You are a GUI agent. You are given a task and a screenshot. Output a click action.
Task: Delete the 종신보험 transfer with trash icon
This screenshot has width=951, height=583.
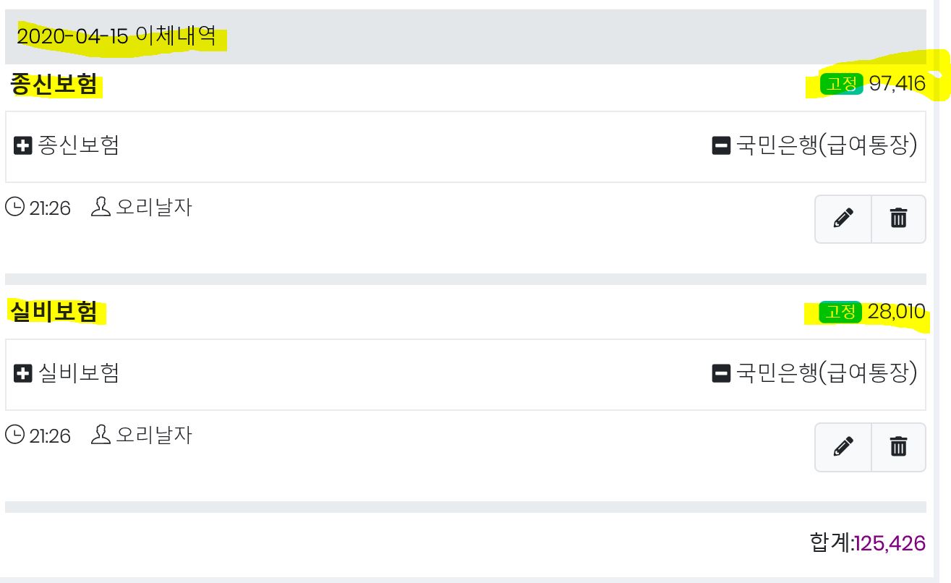[x=898, y=218]
